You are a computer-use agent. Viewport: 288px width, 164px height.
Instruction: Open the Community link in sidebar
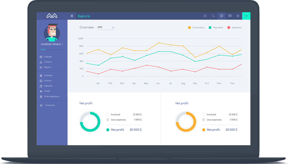pyautogui.click(x=50, y=105)
